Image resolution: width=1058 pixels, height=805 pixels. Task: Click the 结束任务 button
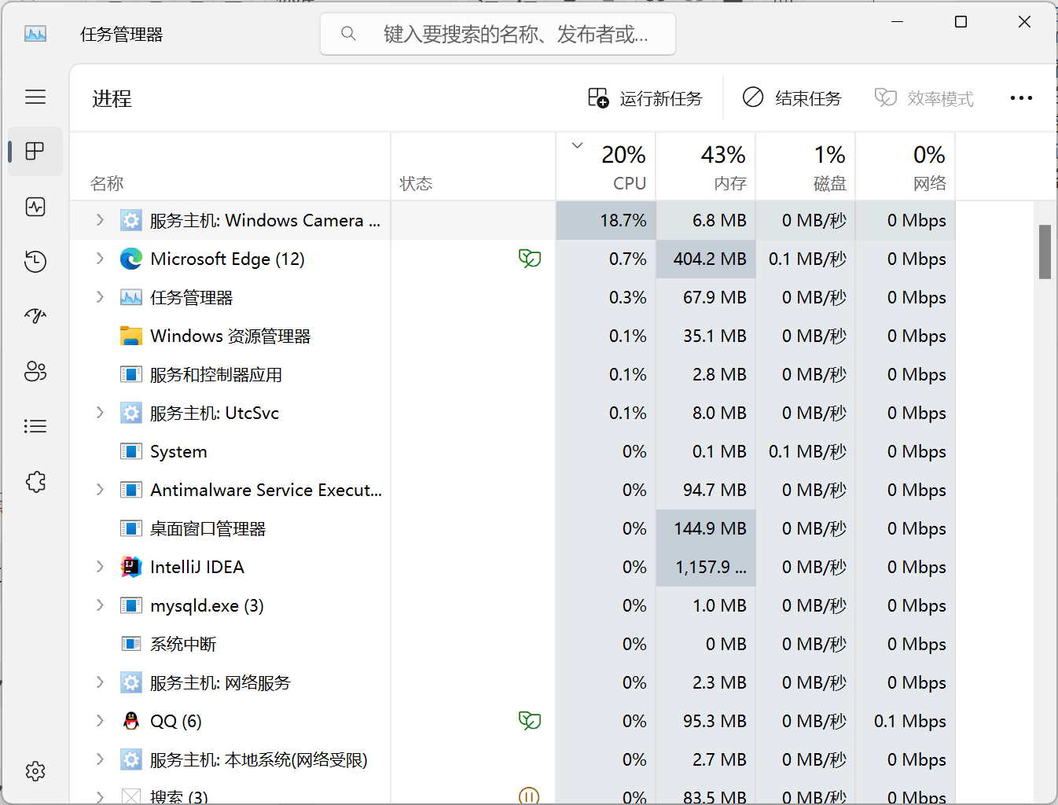click(x=792, y=98)
